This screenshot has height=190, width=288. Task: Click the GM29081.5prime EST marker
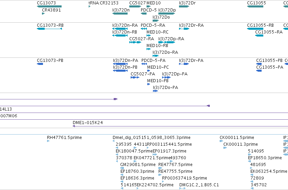click(x=122, y=168)
